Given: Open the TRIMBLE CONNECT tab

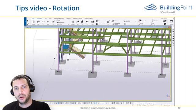Looking at the screenshot, I should point(89,18).
